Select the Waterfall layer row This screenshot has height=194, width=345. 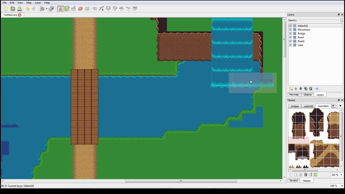pos(316,26)
